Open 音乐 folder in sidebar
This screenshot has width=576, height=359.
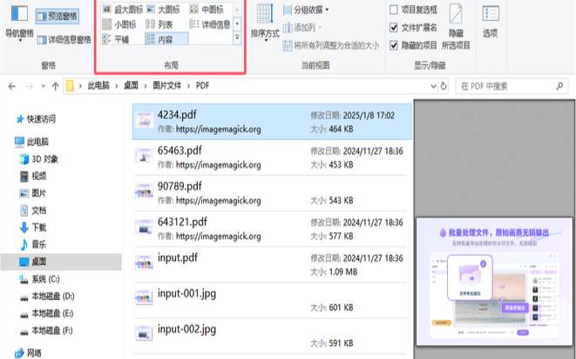coord(33,244)
